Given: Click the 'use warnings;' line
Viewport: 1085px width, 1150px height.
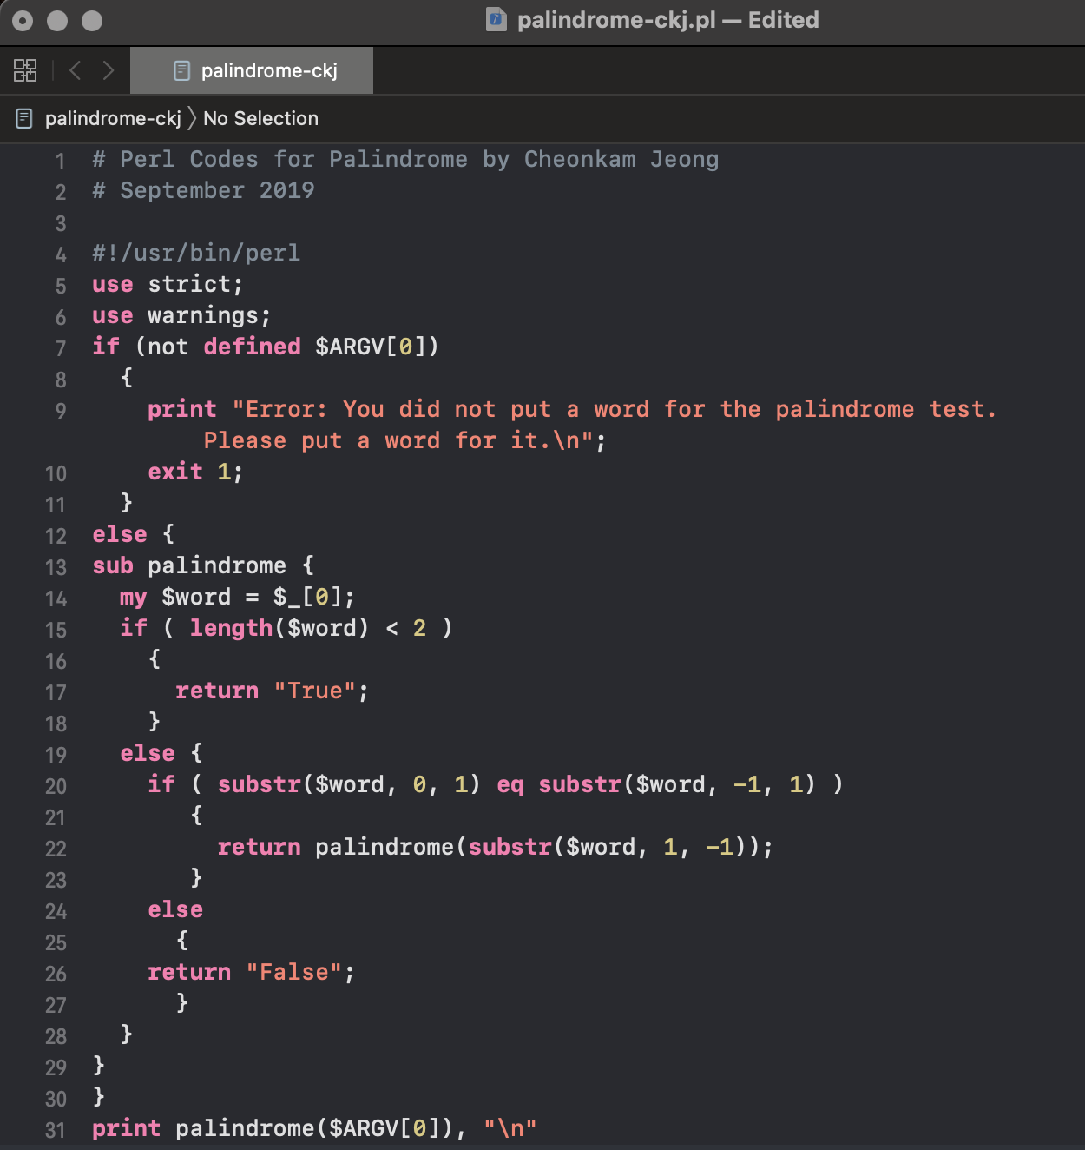Looking at the screenshot, I should (x=181, y=315).
